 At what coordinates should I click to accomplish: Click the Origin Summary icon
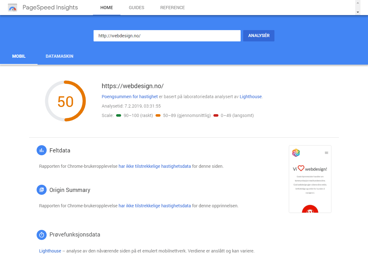point(42,190)
